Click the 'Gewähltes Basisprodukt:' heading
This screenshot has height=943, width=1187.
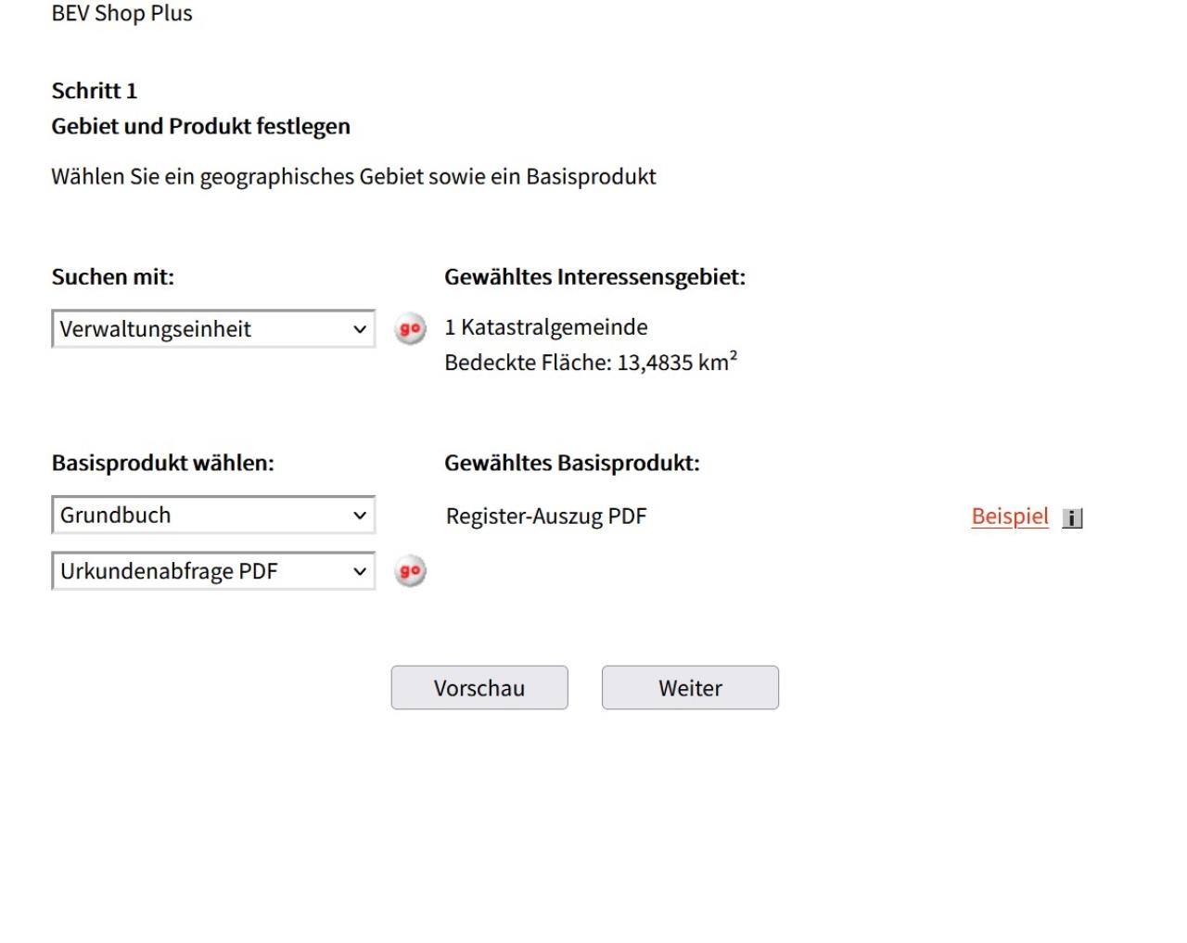coord(572,463)
